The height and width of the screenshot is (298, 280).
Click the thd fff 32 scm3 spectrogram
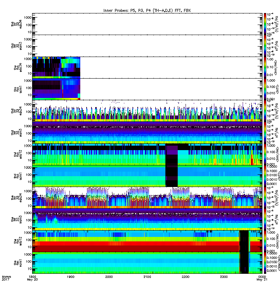pos(147,133)
